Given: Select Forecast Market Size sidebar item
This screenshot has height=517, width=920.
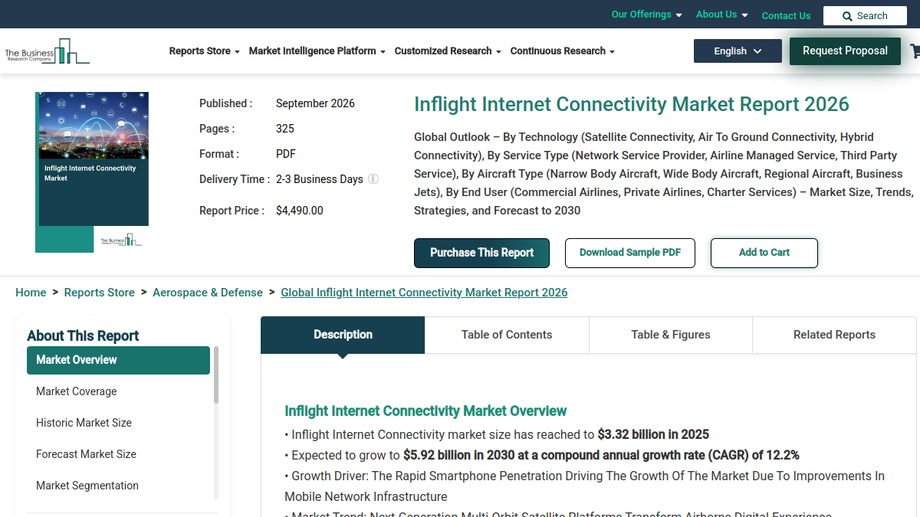Looking at the screenshot, I should (x=118, y=454).
